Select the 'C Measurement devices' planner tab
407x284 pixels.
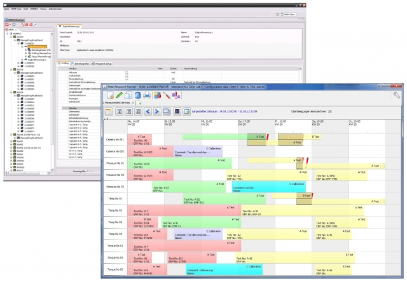tap(117, 103)
